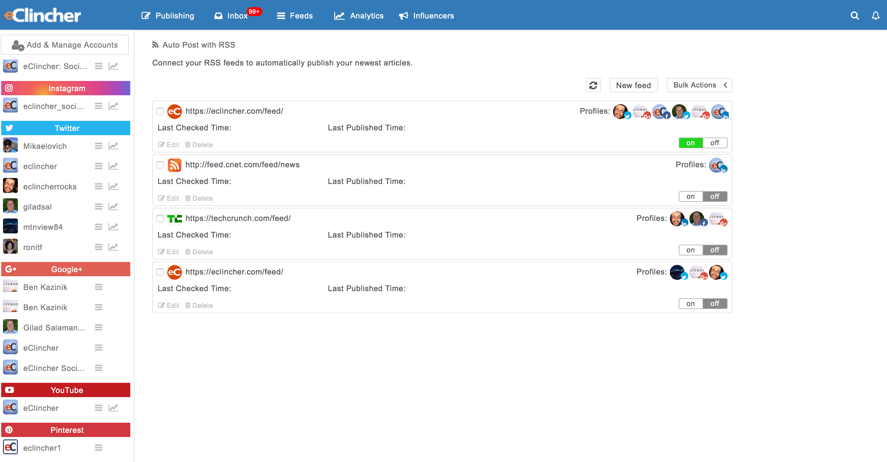Open the Publishing menu
Screen dimensions: 887x462
tap(168, 16)
